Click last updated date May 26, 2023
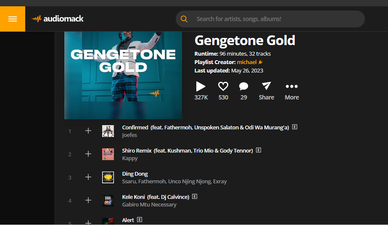Viewport: 388px width, 225px height. (247, 71)
